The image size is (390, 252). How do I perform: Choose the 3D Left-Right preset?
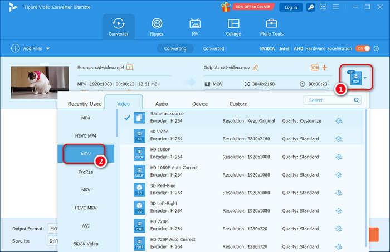point(241,208)
